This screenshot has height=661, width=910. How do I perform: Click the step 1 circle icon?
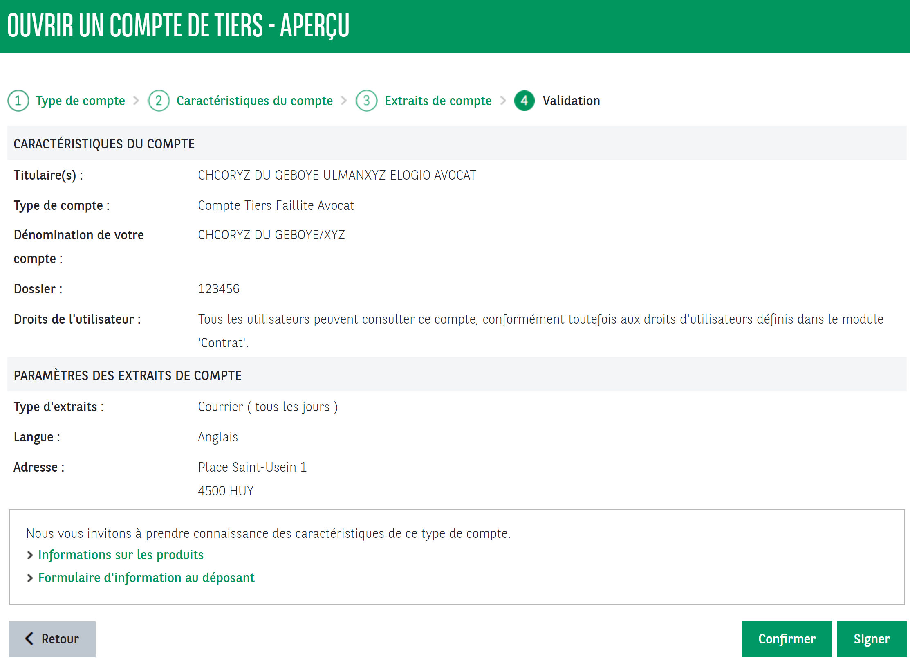click(18, 101)
